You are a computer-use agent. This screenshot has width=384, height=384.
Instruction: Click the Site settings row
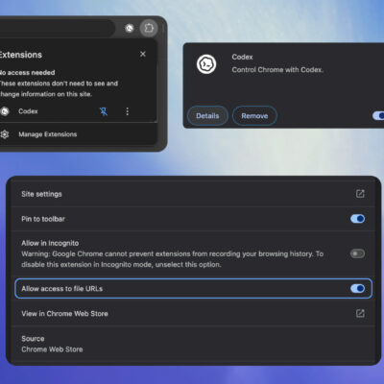pyautogui.click(x=193, y=194)
